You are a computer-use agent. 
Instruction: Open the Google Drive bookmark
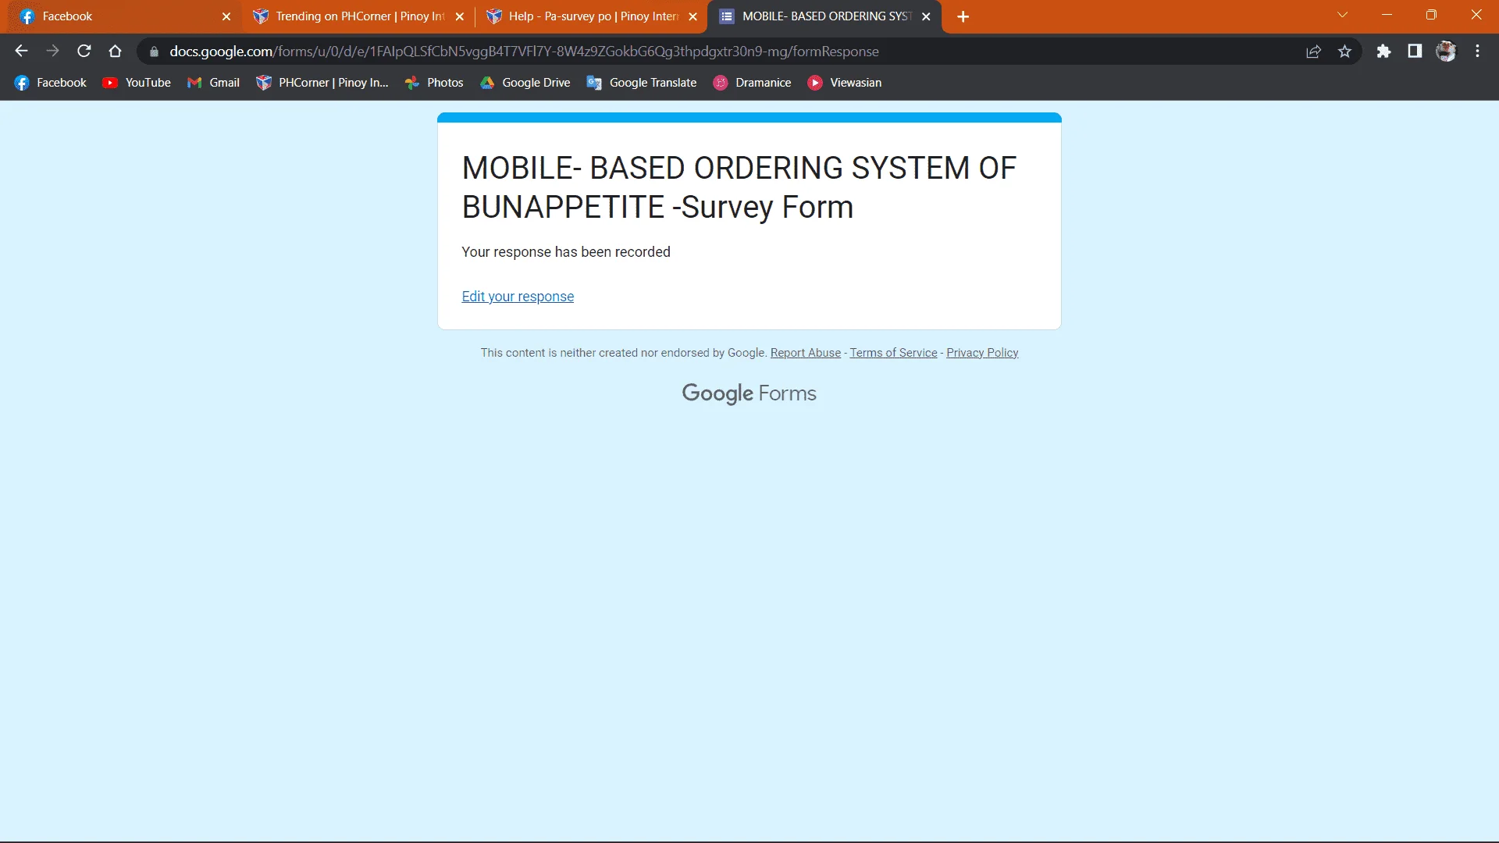click(525, 83)
